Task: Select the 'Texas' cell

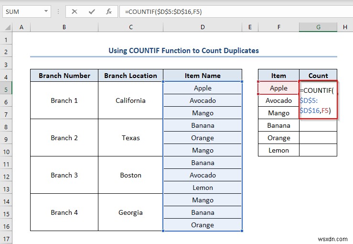Action: pyautogui.click(x=130, y=138)
